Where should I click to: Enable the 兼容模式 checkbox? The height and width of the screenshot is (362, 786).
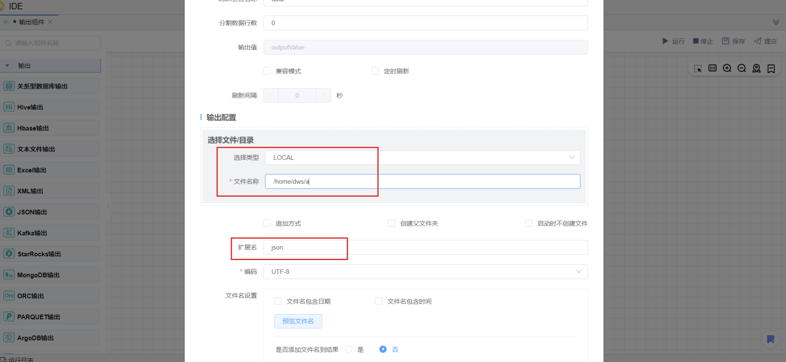click(267, 71)
